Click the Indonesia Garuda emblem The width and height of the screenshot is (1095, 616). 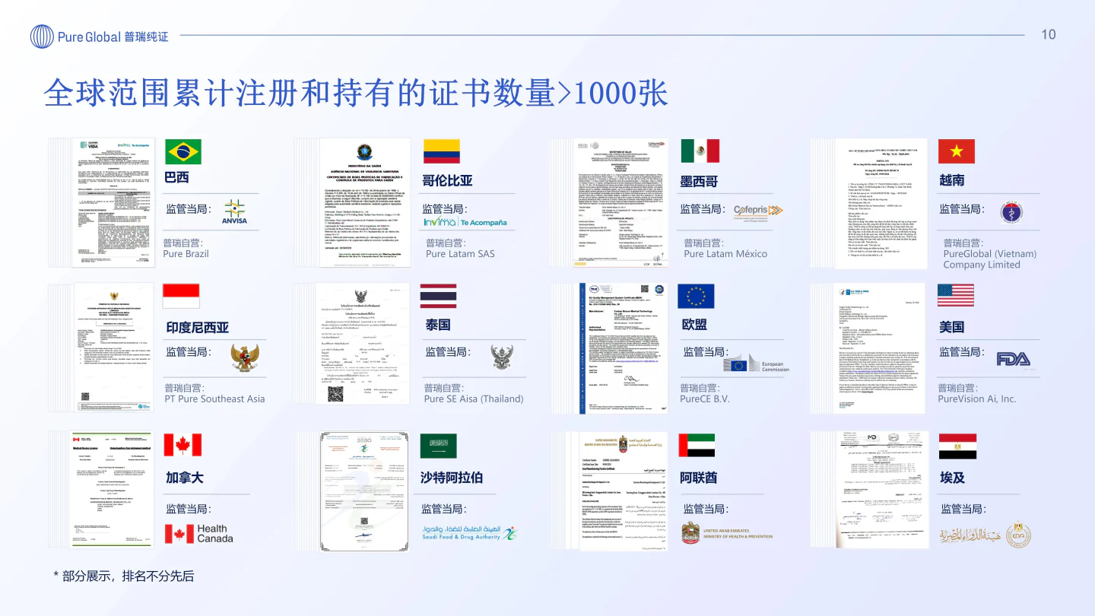click(245, 357)
